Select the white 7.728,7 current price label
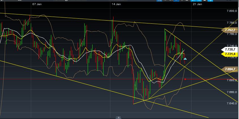 (x=230, y=49)
